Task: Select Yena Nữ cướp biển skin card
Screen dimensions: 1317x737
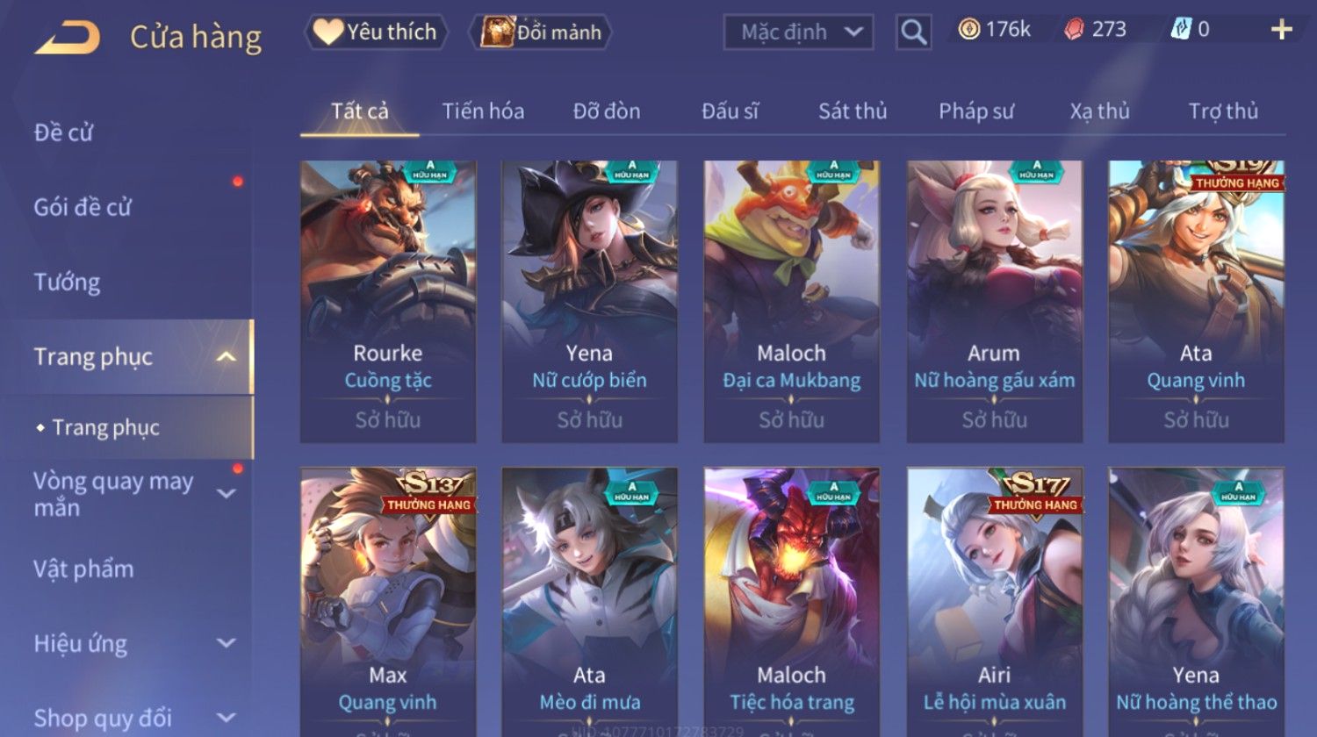Action: coord(589,301)
